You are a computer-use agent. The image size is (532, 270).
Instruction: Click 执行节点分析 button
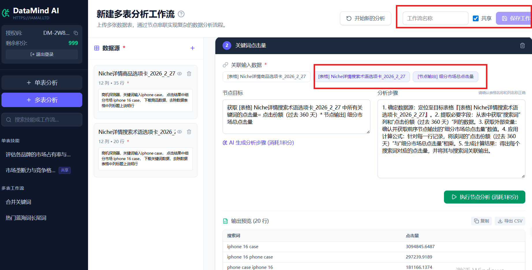click(x=484, y=197)
